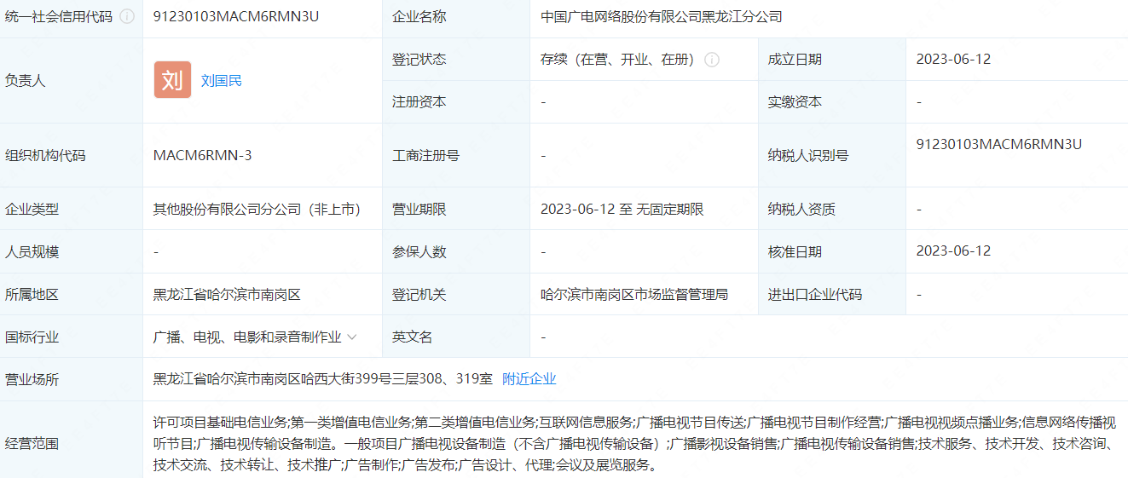Open the 附近企业 link
1128x478 pixels.
[529, 379]
